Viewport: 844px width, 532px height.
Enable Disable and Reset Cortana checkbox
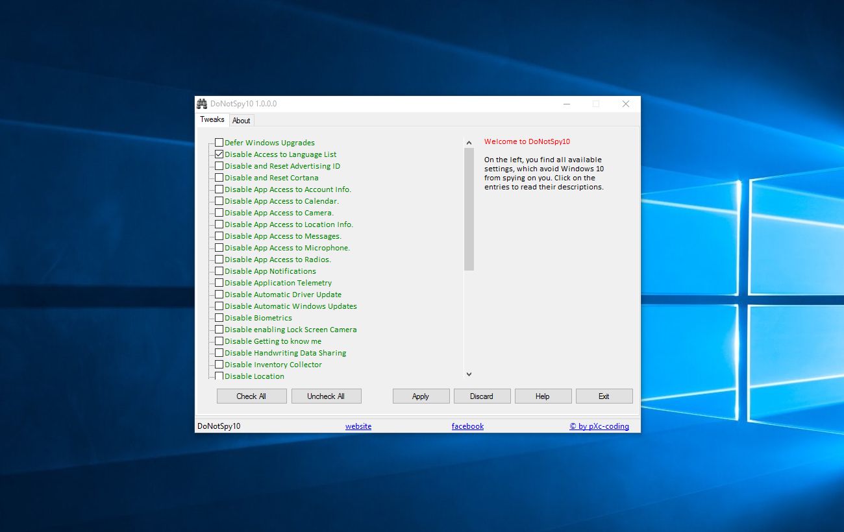219,178
